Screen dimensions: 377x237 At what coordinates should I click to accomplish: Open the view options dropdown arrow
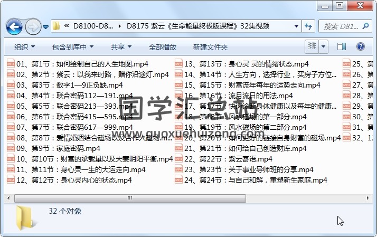coord(323,46)
